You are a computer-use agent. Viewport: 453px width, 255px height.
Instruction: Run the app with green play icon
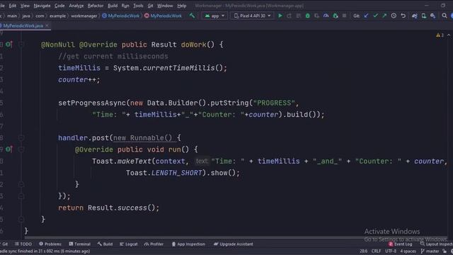(x=280, y=16)
